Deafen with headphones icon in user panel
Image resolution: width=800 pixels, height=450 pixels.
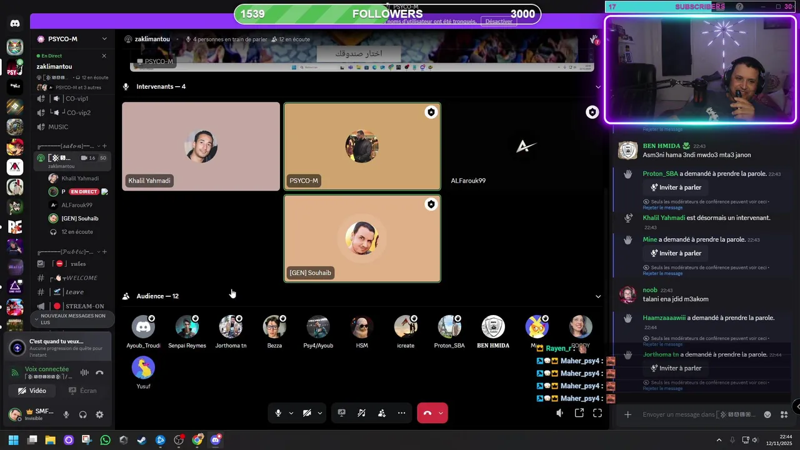click(82, 414)
